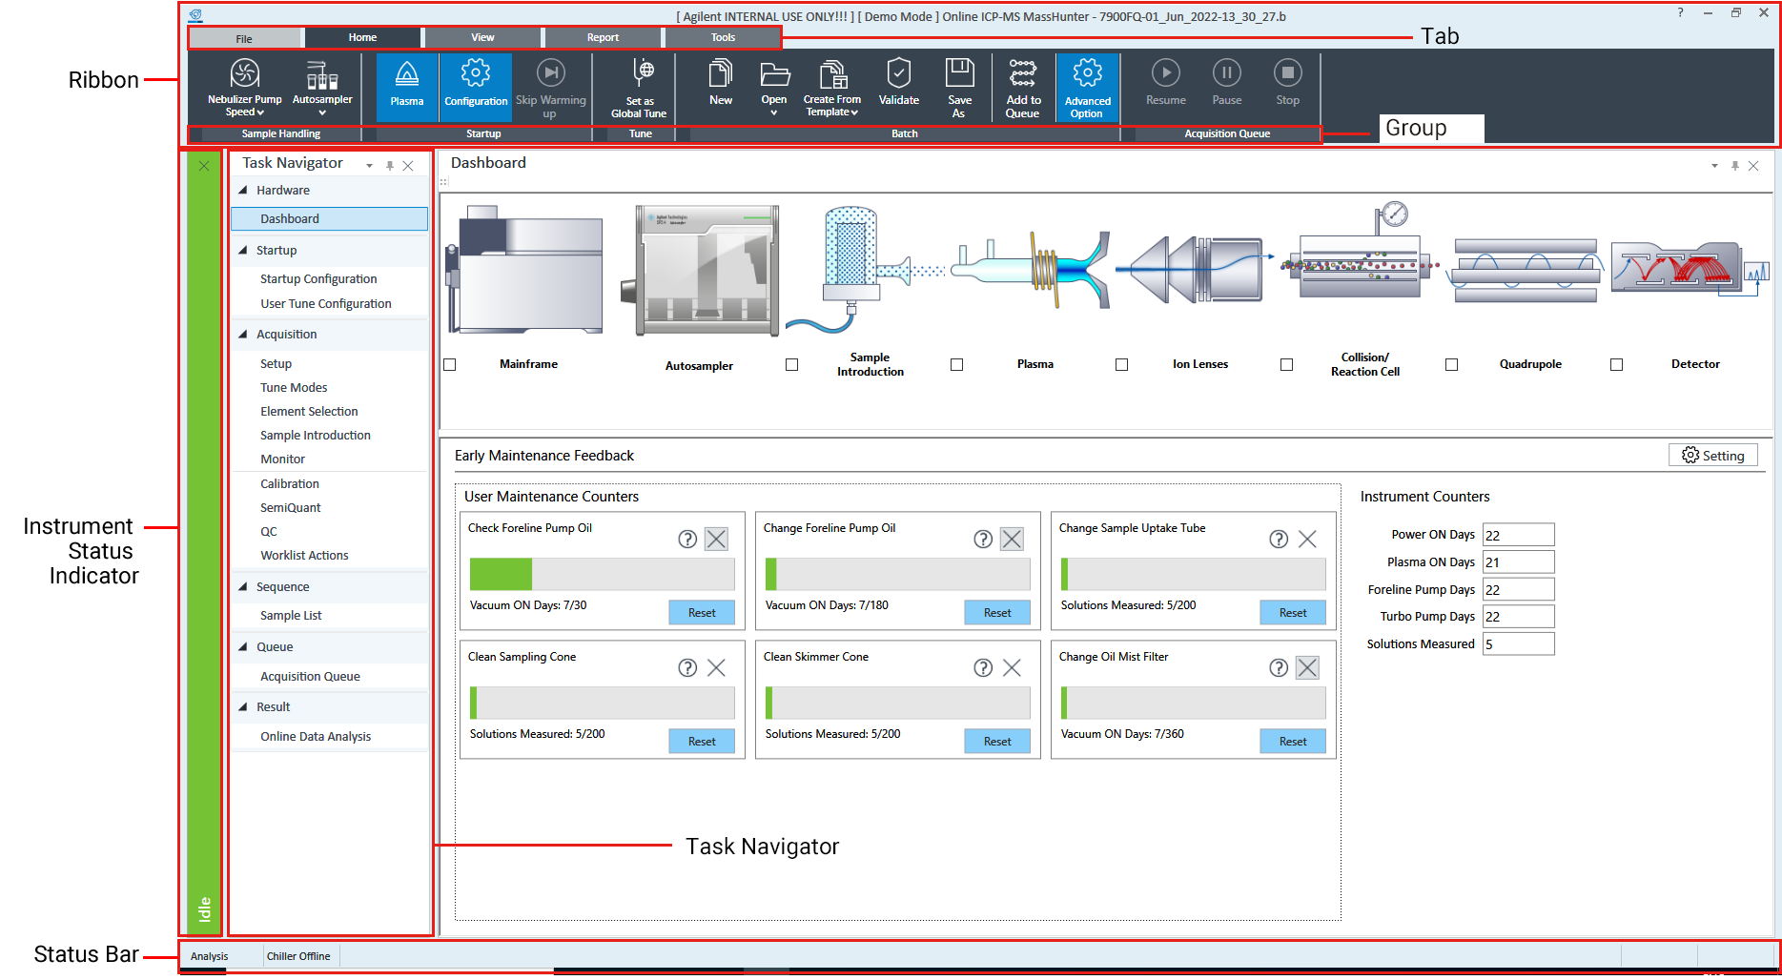Collapse the Startup tree section

[243, 251]
